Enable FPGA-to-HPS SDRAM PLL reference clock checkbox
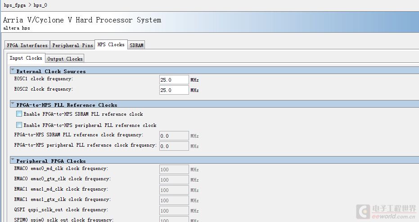 pos(19,114)
